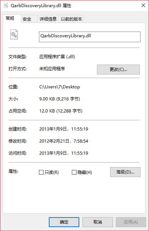149x231 pixels.
Task: Confirm with the 确定 button
Action: point(64,222)
